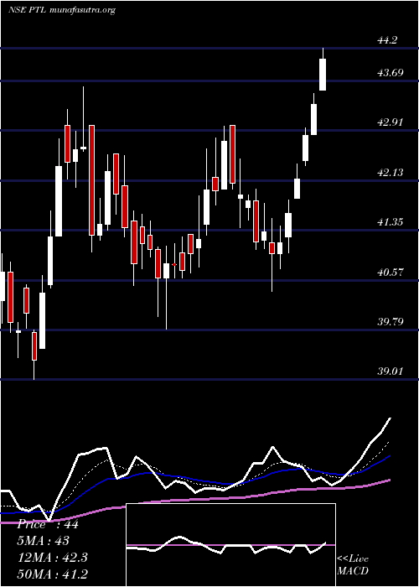Click the Price : 44 readout

48,524
